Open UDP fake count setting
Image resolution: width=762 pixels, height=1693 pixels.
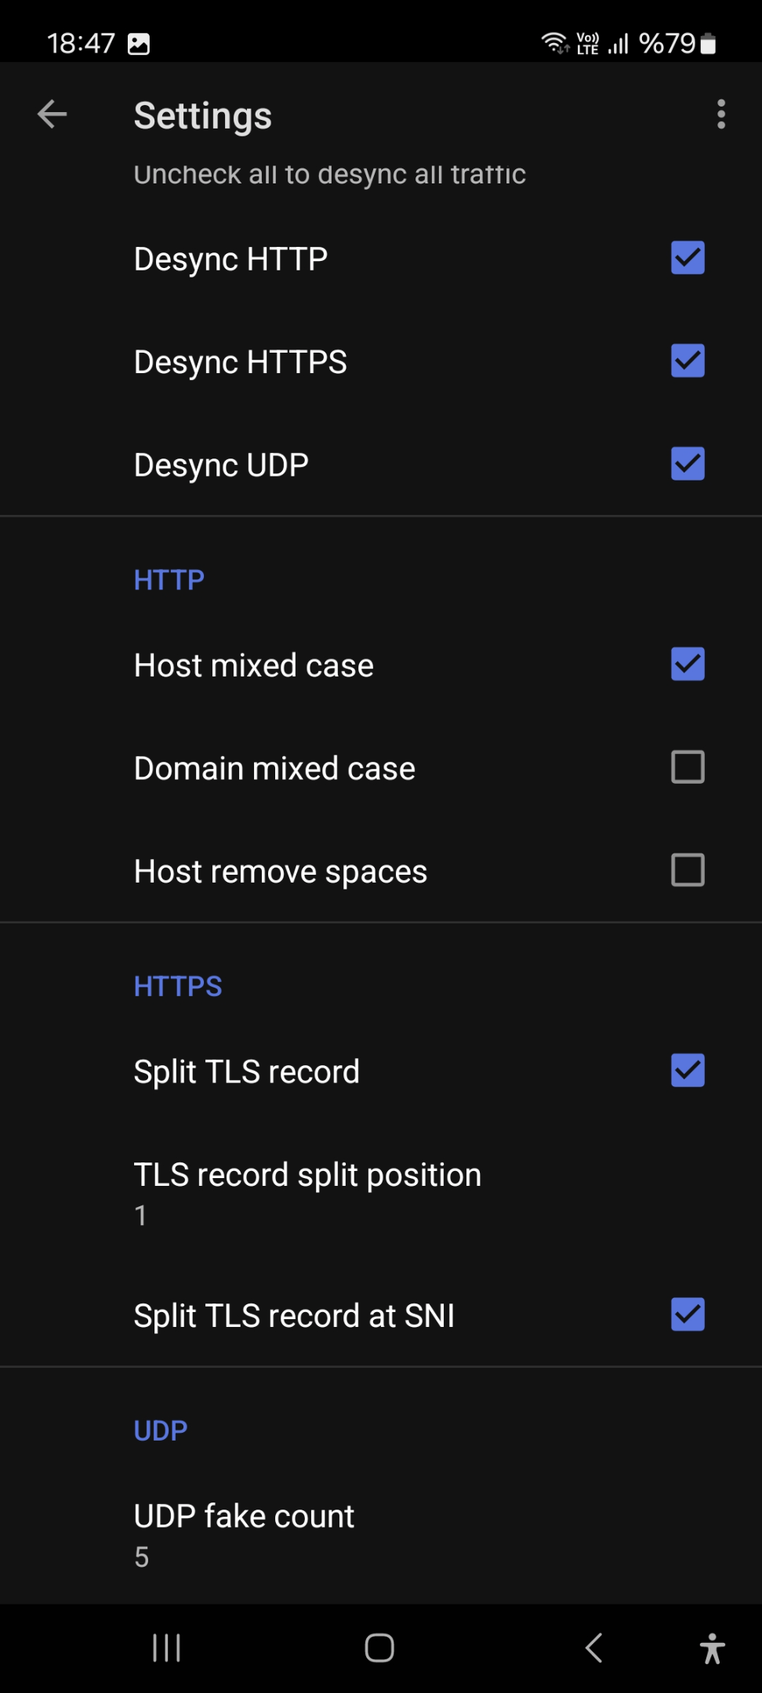pos(381,1535)
